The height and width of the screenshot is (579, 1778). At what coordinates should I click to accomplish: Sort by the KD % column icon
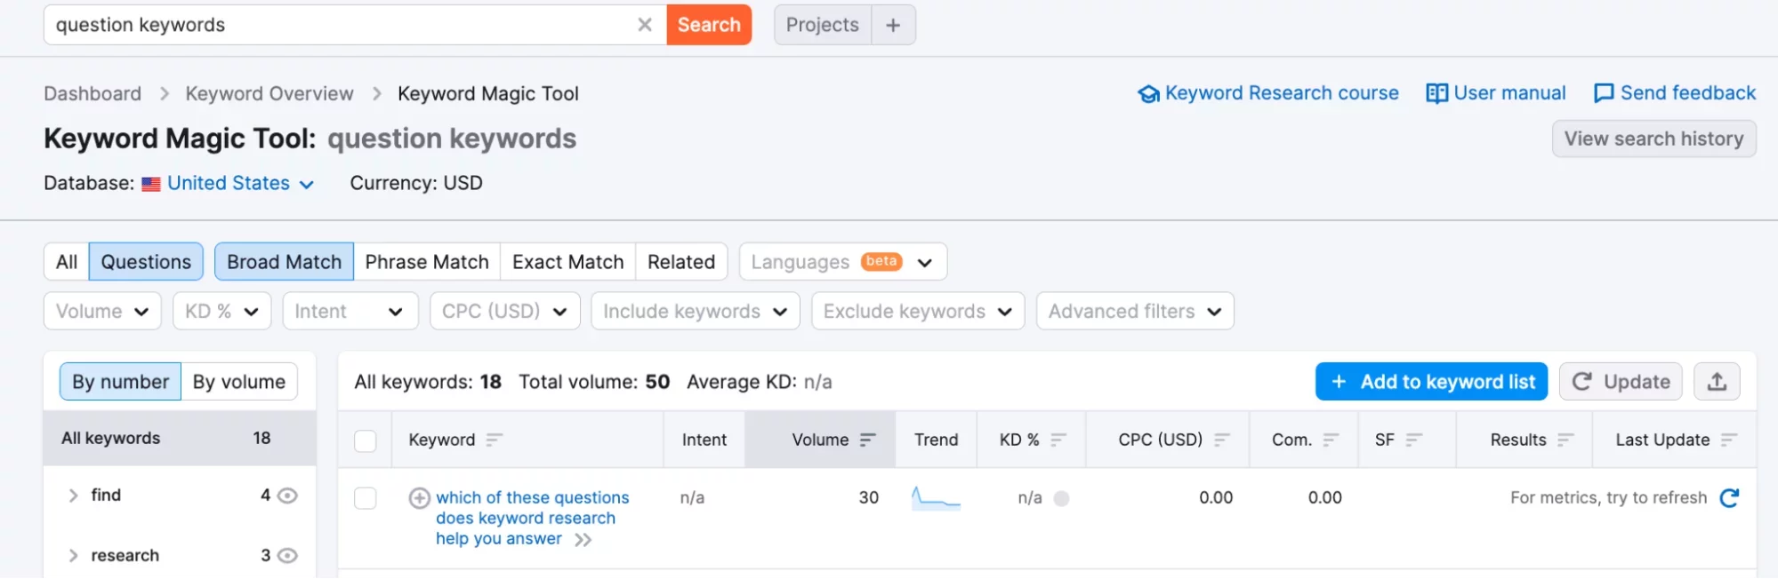pyautogui.click(x=1058, y=440)
